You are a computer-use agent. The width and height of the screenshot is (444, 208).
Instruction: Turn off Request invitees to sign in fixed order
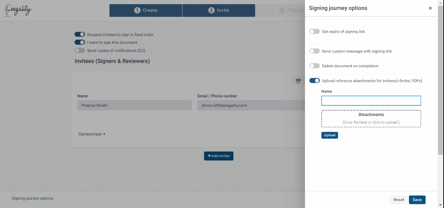[80, 34]
